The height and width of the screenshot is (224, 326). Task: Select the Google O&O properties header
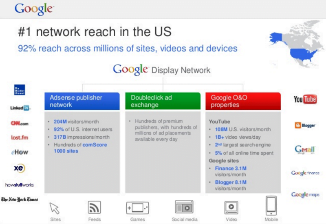[243, 101]
